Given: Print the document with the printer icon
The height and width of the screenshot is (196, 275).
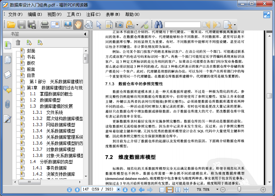Looking at the screenshot, I should 45,25.
